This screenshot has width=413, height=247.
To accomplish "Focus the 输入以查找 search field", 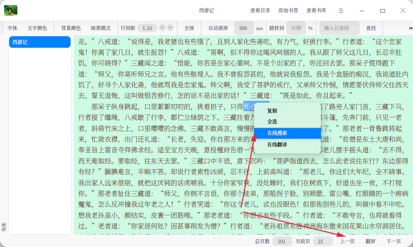I will [x=339, y=28].
